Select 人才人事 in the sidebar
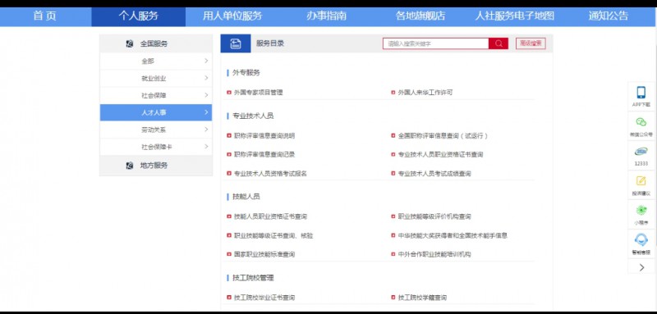The width and height of the screenshot is (657, 314). point(156,112)
